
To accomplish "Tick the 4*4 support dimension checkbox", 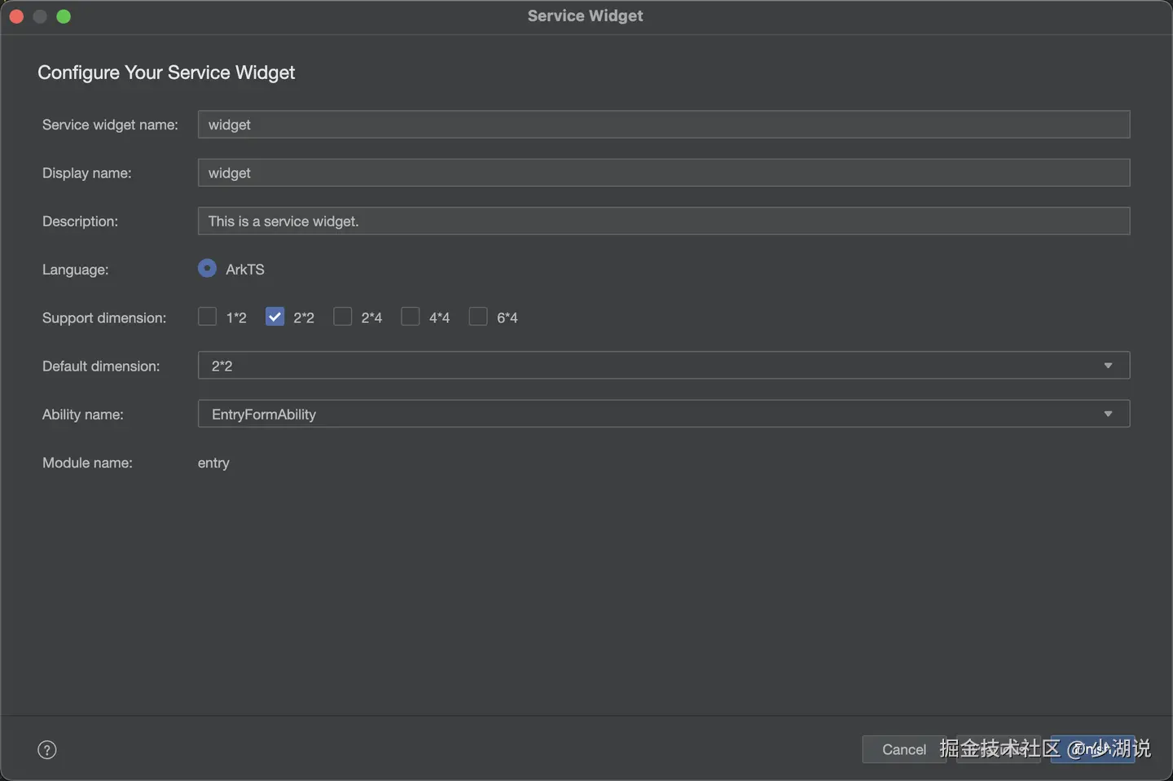I will click(411, 317).
